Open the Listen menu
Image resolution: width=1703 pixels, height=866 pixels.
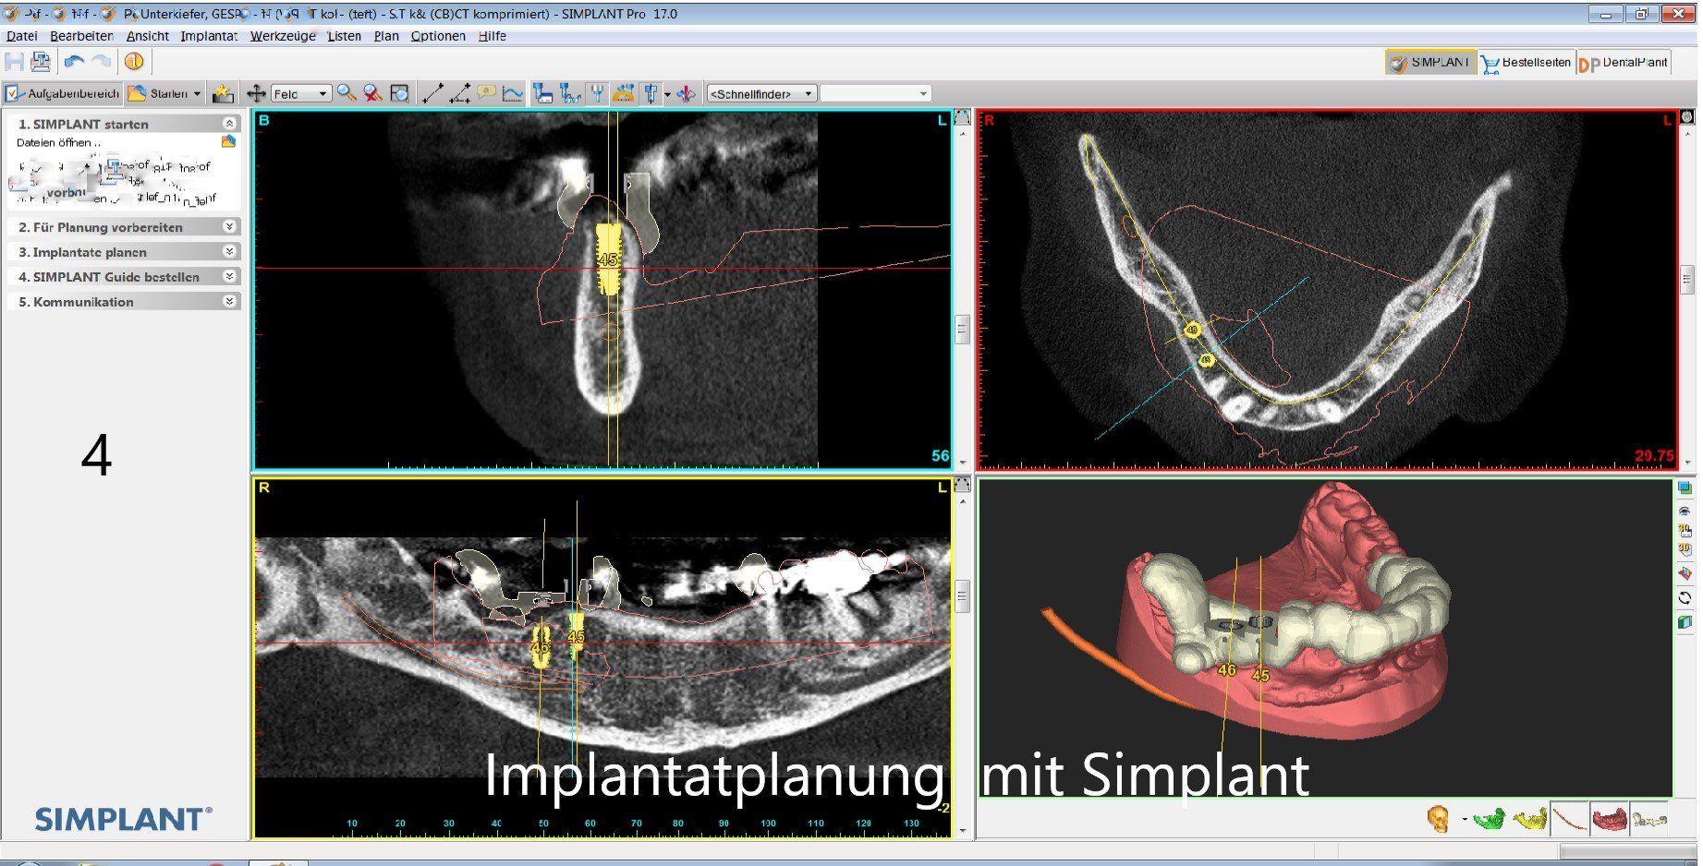click(x=344, y=36)
